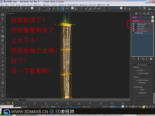Open the named selection sets dropdown
The height and width of the screenshot is (116, 155).
click(121, 8)
